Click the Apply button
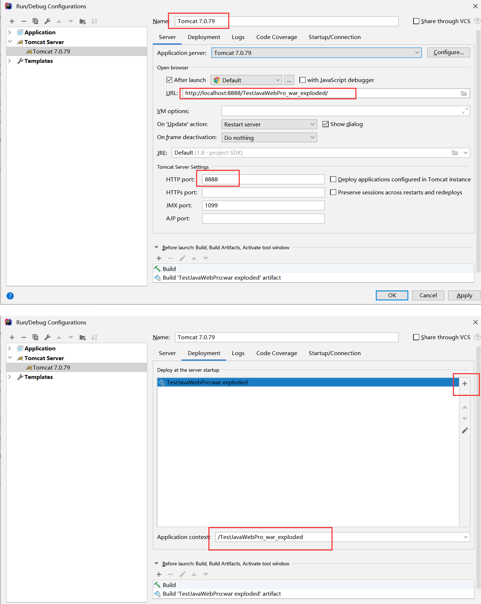Viewport: 481px width, 604px height. click(464, 295)
